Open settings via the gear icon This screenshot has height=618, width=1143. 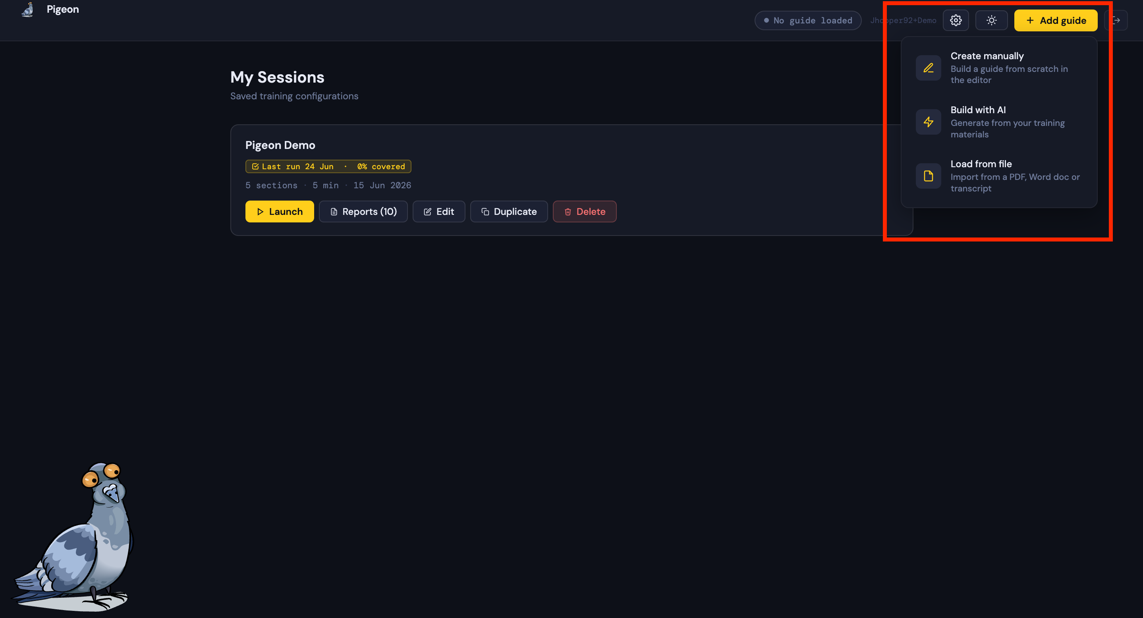click(x=956, y=20)
